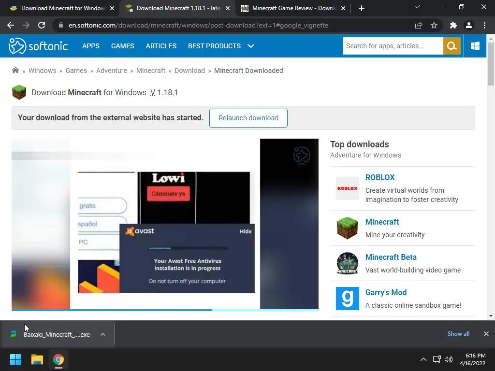Image resolution: width=495 pixels, height=371 pixels.
Task: Reload the page
Action: coord(42,25)
